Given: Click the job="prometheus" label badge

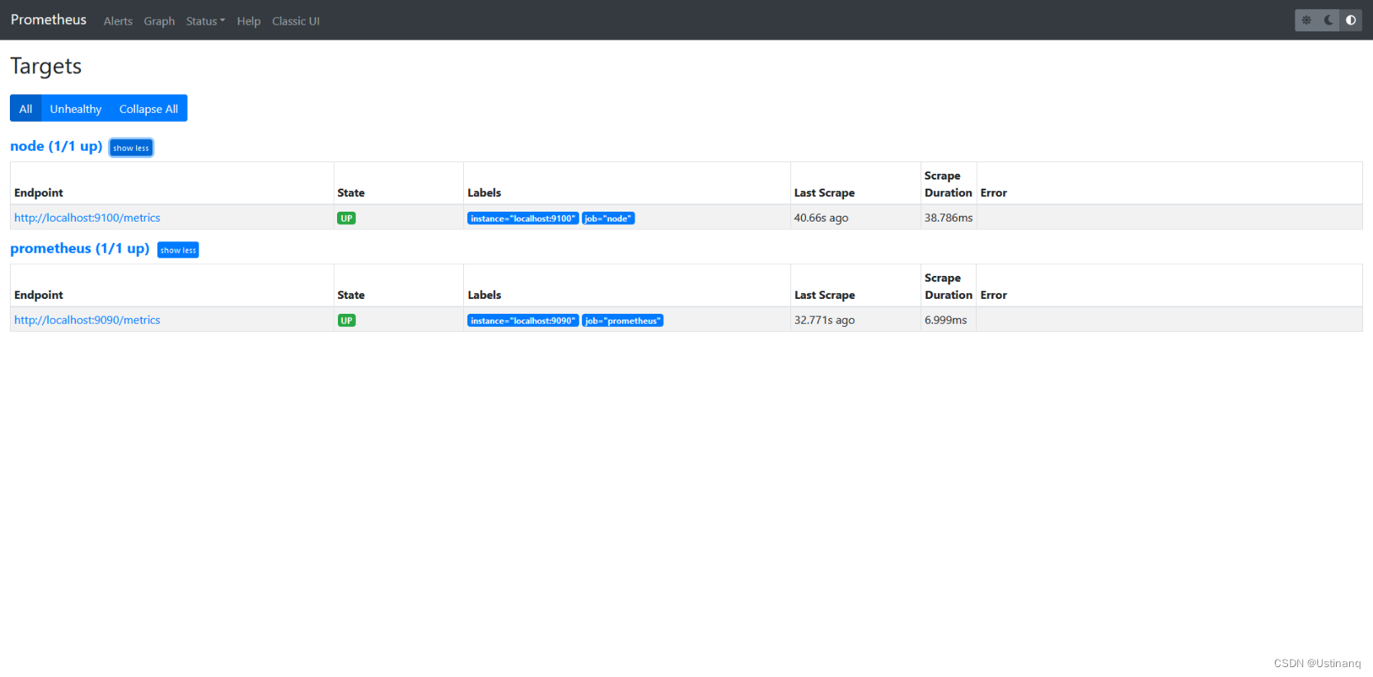Looking at the screenshot, I should pos(623,321).
